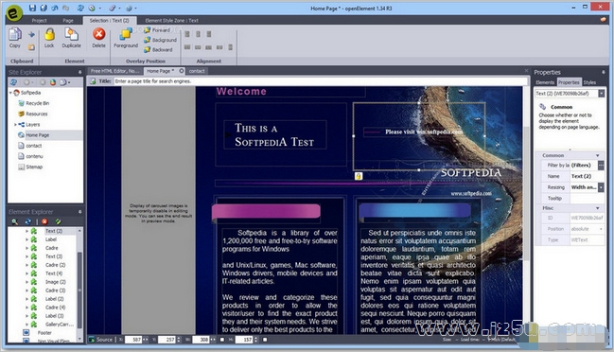614x352 pixels.
Task: Bring the element to Foreground
Action: pos(126,38)
